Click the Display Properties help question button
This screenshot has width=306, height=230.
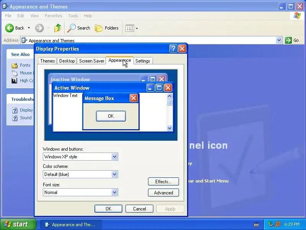point(173,49)
